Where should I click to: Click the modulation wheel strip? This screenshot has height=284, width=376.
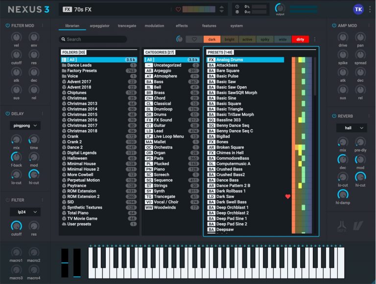point(77,263)
